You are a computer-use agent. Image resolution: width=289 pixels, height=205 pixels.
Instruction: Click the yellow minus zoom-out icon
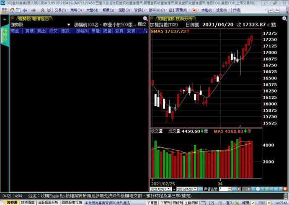point(262,189)
